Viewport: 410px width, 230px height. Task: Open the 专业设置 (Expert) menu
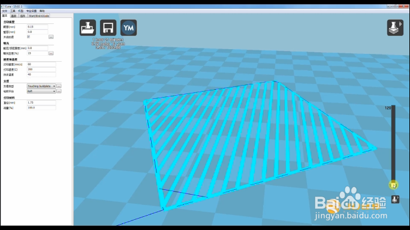coord(31,11)
